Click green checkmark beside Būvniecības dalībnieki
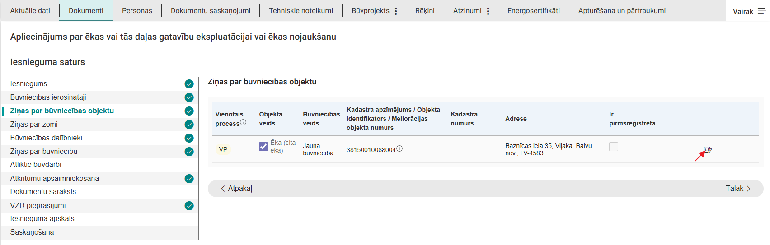Screen dimensions: 770x245 189,138
